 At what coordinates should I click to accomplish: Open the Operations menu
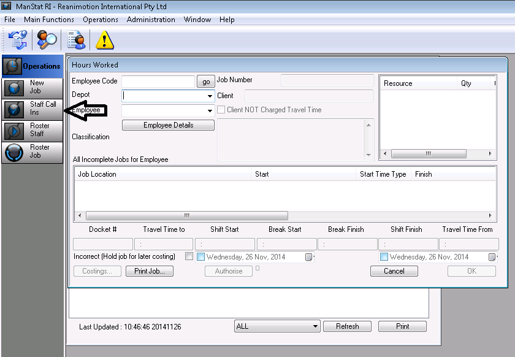pos(101,20)
